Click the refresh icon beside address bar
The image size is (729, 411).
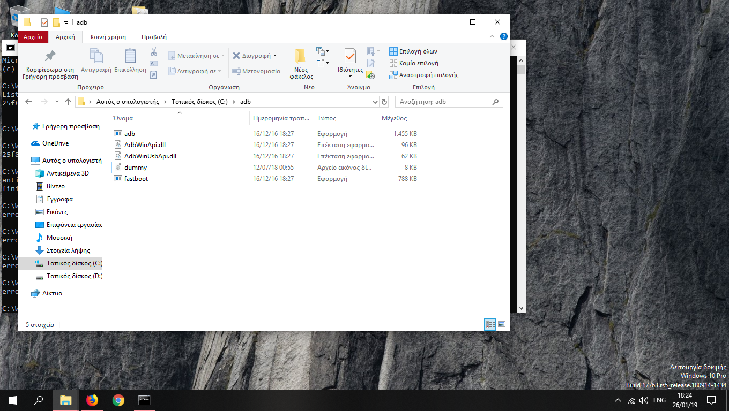pyautogui.click(x=384, y=102)
